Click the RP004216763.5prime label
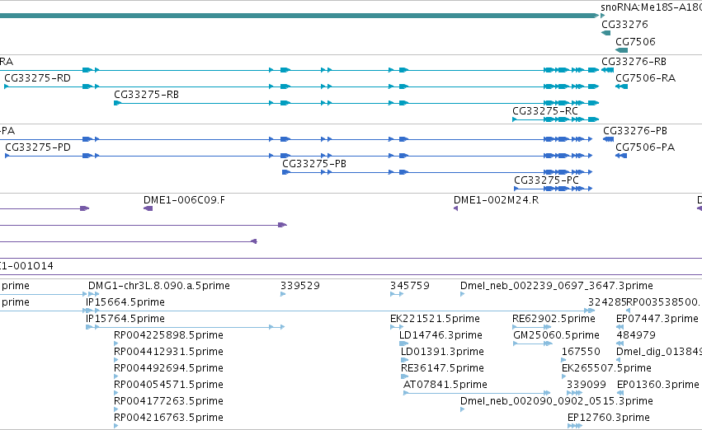 [168, 418]
